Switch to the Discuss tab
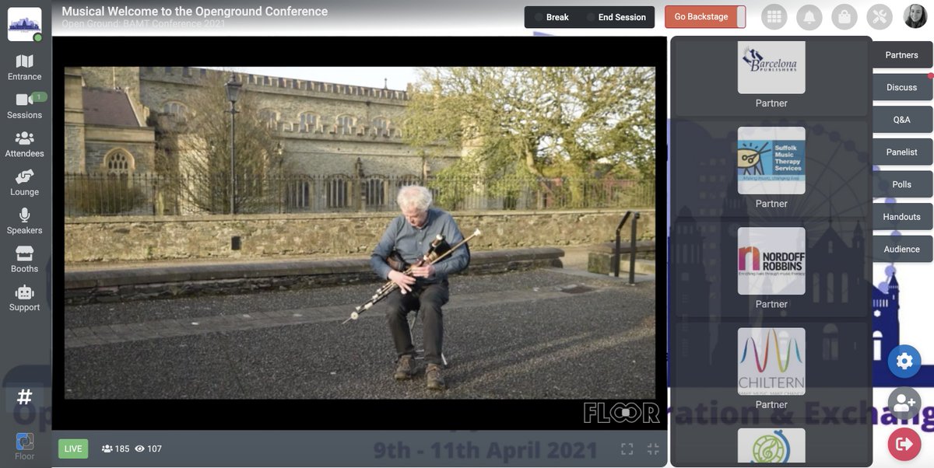This screenshot has height=468, width=934. click(x=901, y=87)
